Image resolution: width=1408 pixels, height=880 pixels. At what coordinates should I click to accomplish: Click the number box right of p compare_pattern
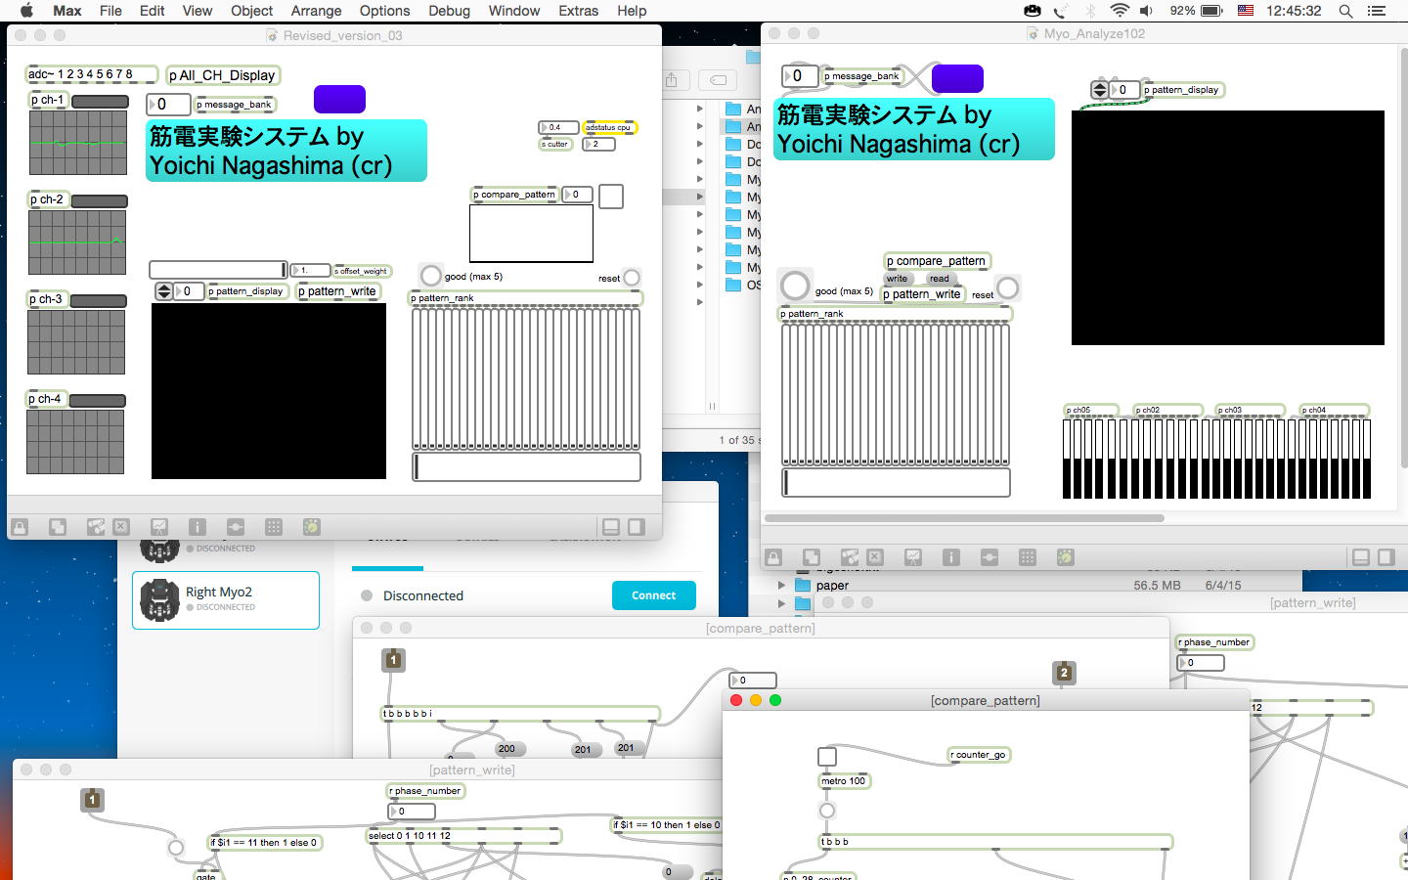coord(578,195)
